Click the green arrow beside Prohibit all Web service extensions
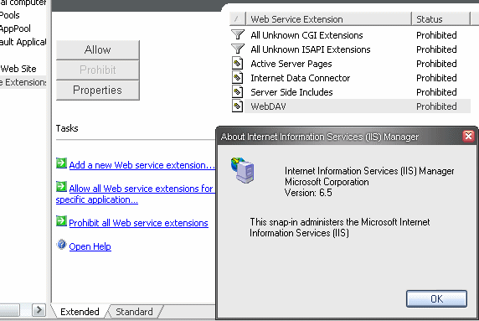The width and height of the screenshot is (479, 321). click(61, 221)
